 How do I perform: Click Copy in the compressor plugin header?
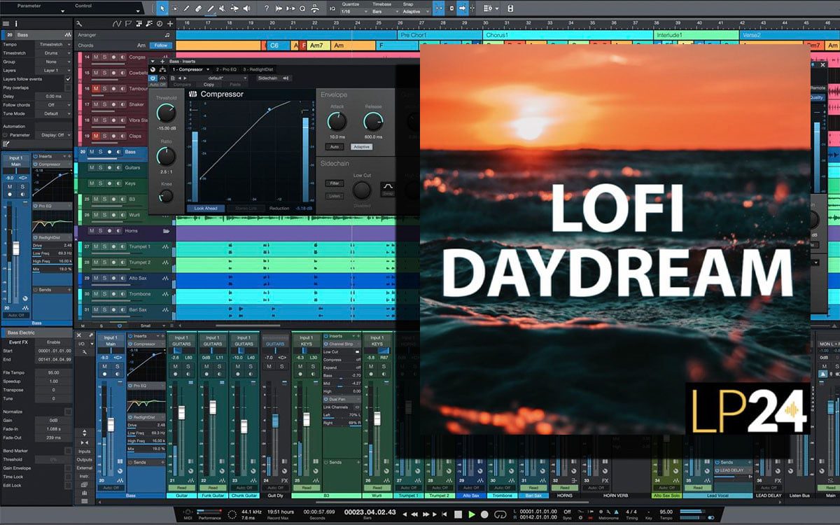pos(209,85)
